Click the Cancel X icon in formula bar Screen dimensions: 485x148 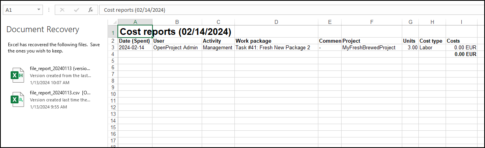click(x=62, y=10)
